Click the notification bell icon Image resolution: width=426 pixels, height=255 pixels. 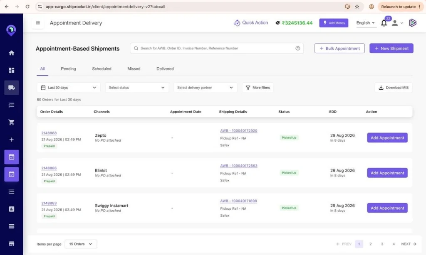pos(384,23)
